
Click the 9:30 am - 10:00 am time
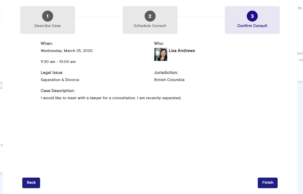pos(58,62)
